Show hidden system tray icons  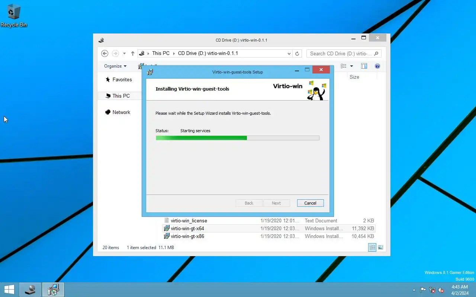pos(414,290)
